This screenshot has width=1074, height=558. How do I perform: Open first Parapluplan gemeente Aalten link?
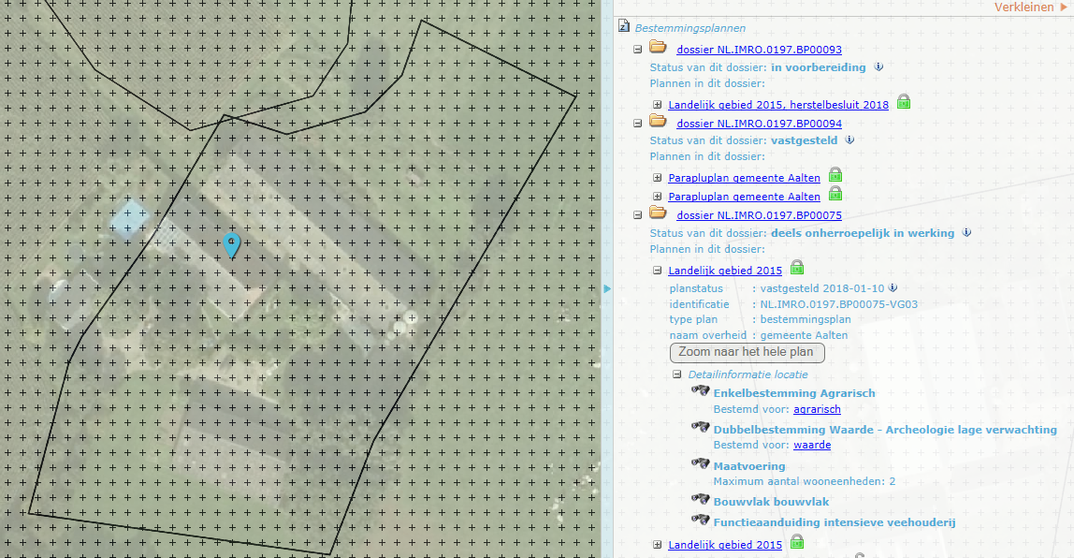[744, 178]
